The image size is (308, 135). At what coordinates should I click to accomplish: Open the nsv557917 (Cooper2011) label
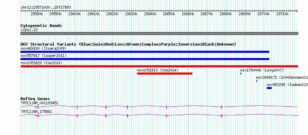pos(44,56)
